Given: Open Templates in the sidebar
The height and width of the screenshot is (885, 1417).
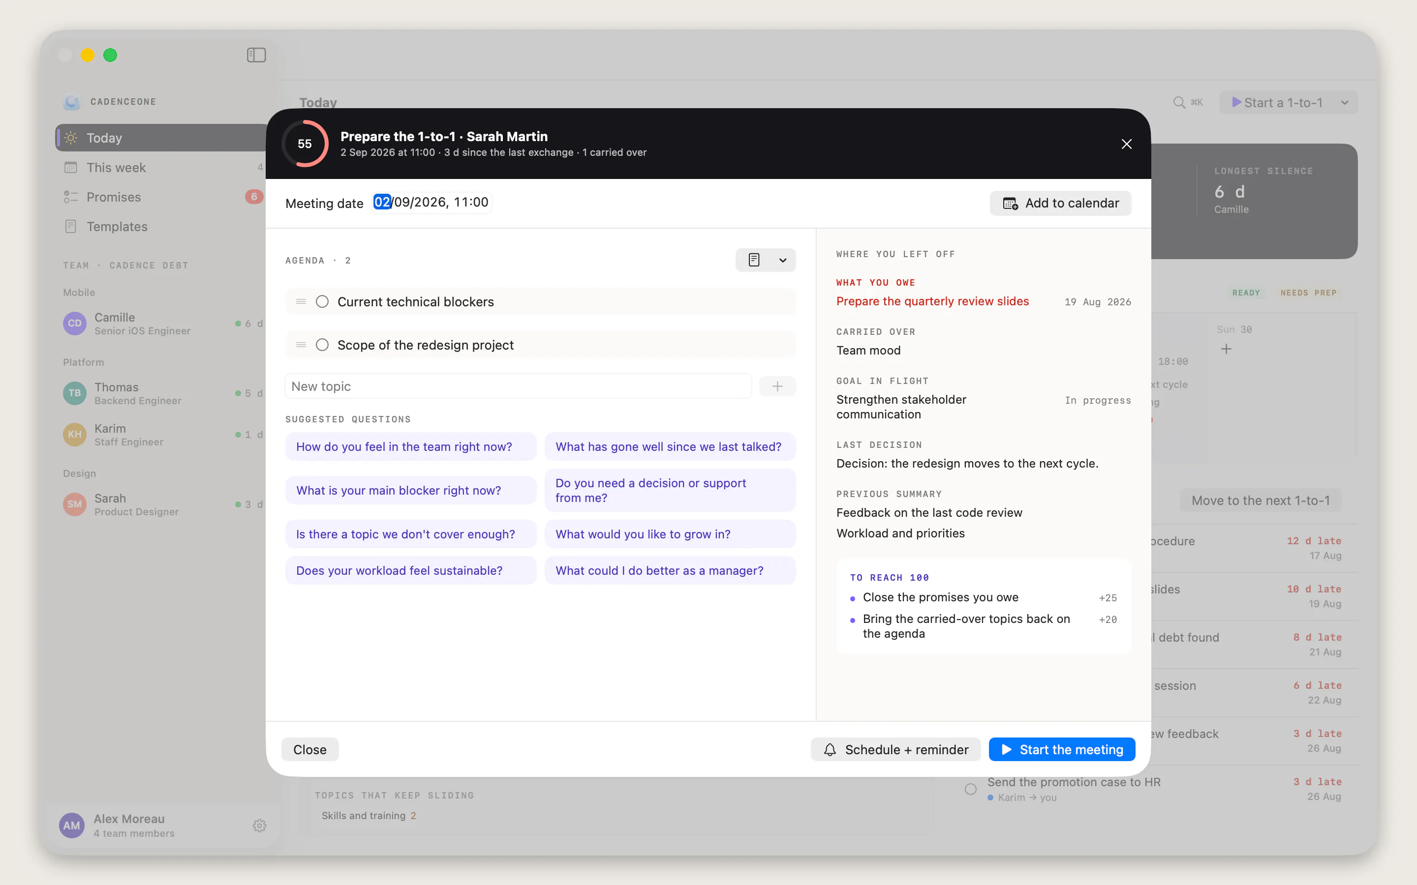Looking at the screenshot, I should click(161, 227).
